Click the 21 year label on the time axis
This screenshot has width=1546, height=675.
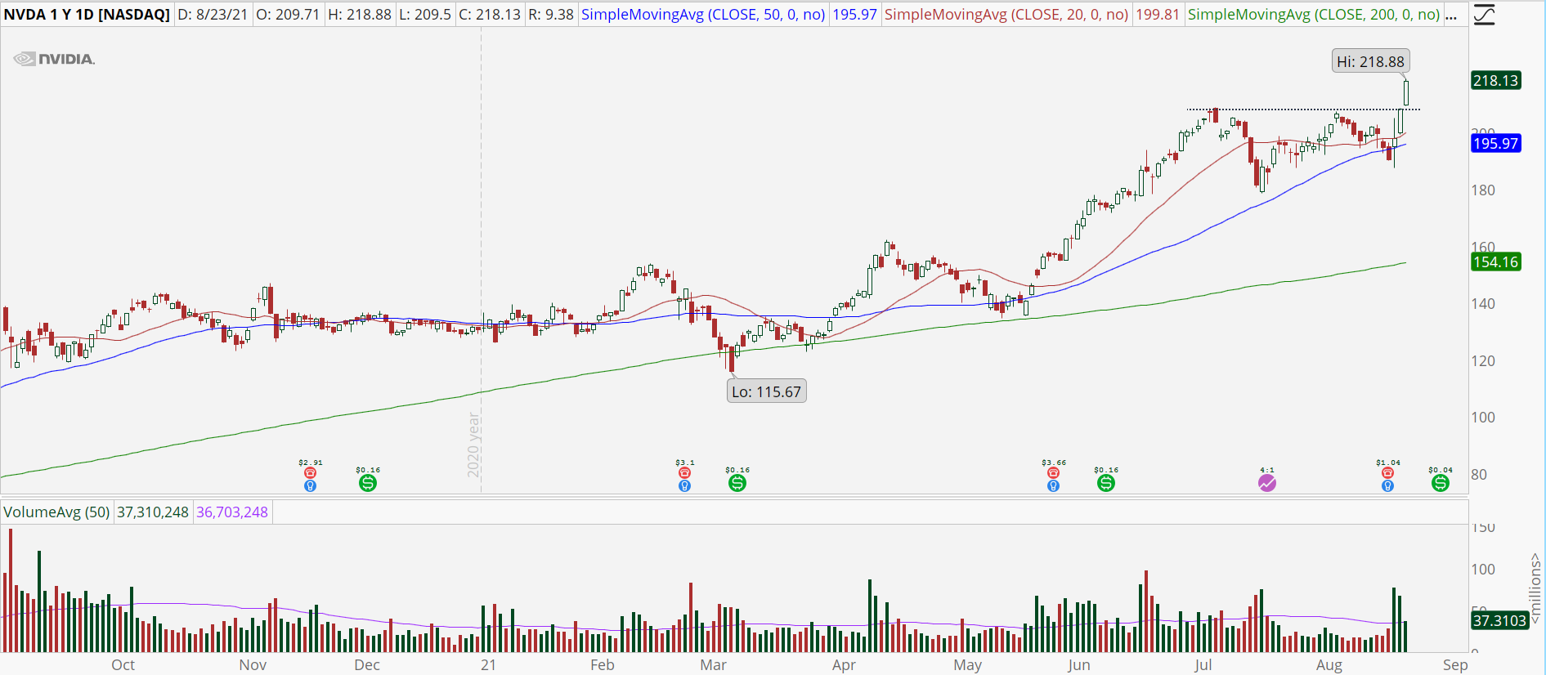488,664
